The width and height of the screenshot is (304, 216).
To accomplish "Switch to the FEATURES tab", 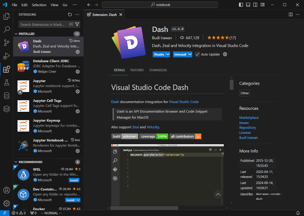I will [137, 70].
